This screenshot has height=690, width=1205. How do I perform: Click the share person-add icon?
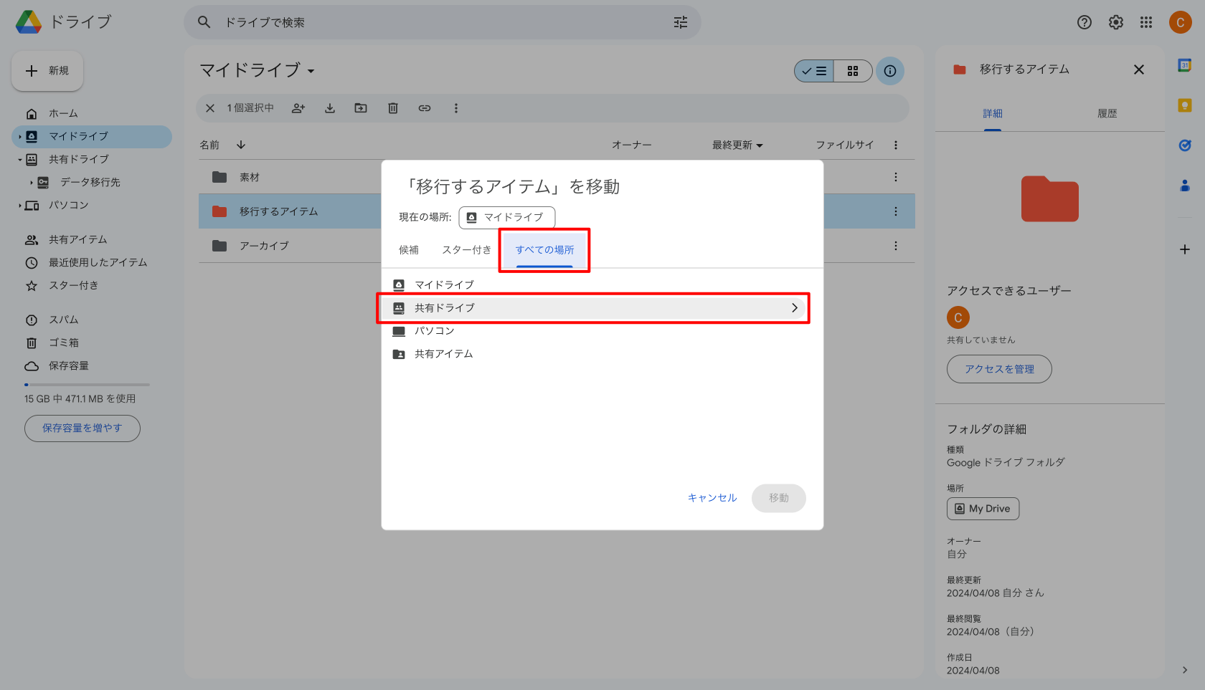coord(298,108)
